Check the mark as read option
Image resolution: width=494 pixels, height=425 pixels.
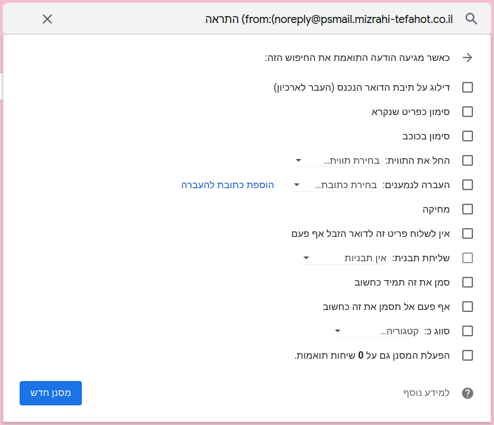pos(468,112)
